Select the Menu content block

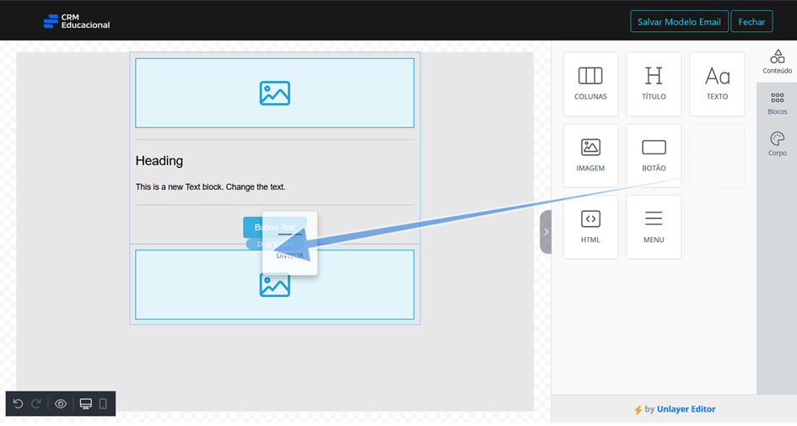tap(654, 227)
